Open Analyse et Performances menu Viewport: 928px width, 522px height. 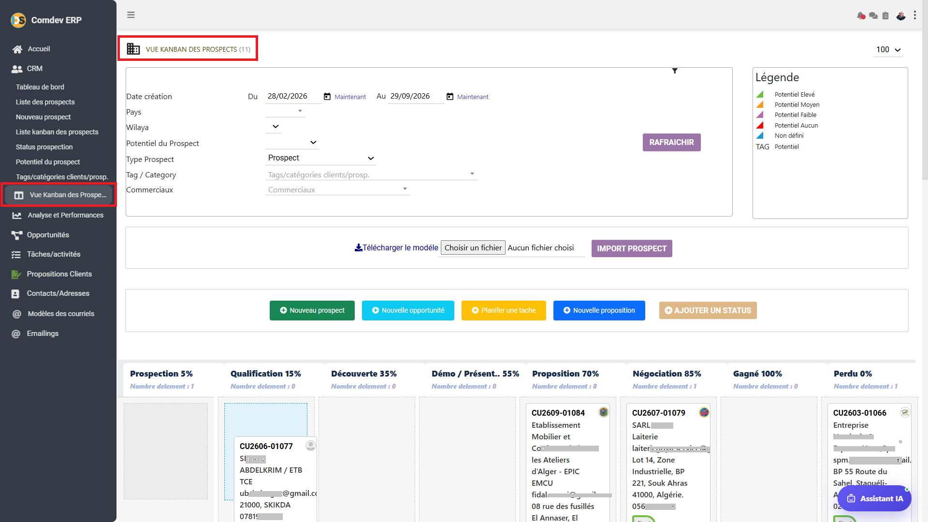(x=65, y=215)
